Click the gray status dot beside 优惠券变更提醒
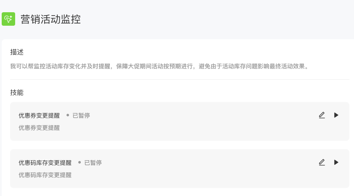This screenshot has height=196, width=354. pos(68,115)
